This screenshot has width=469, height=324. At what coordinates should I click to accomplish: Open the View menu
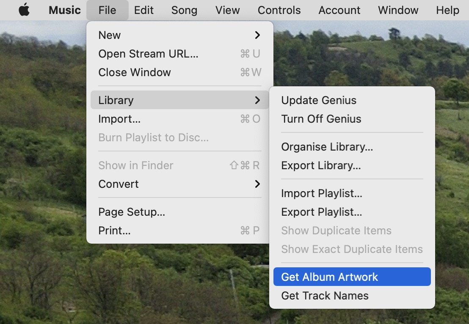point(227,10)
